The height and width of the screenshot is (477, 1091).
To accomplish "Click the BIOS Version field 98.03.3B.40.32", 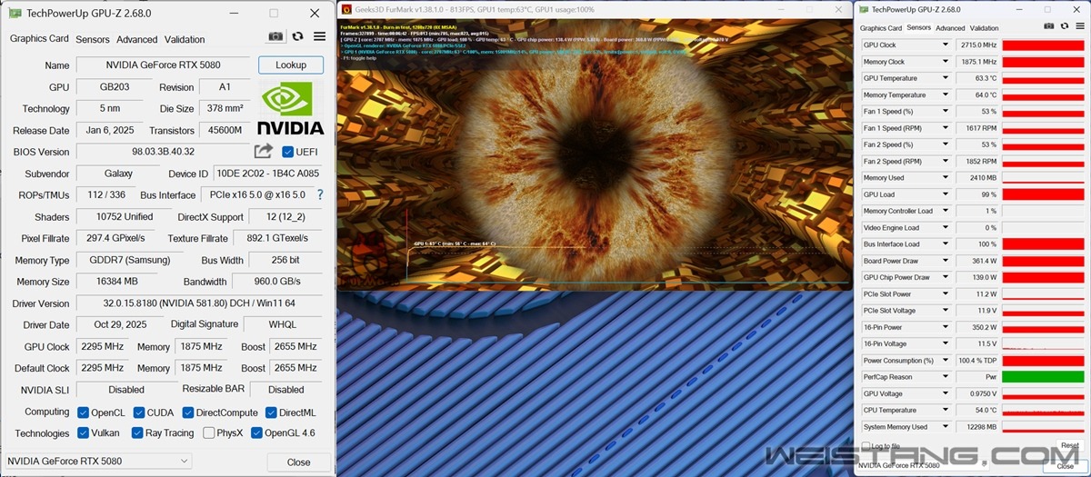I will click(x=163, y=152).
